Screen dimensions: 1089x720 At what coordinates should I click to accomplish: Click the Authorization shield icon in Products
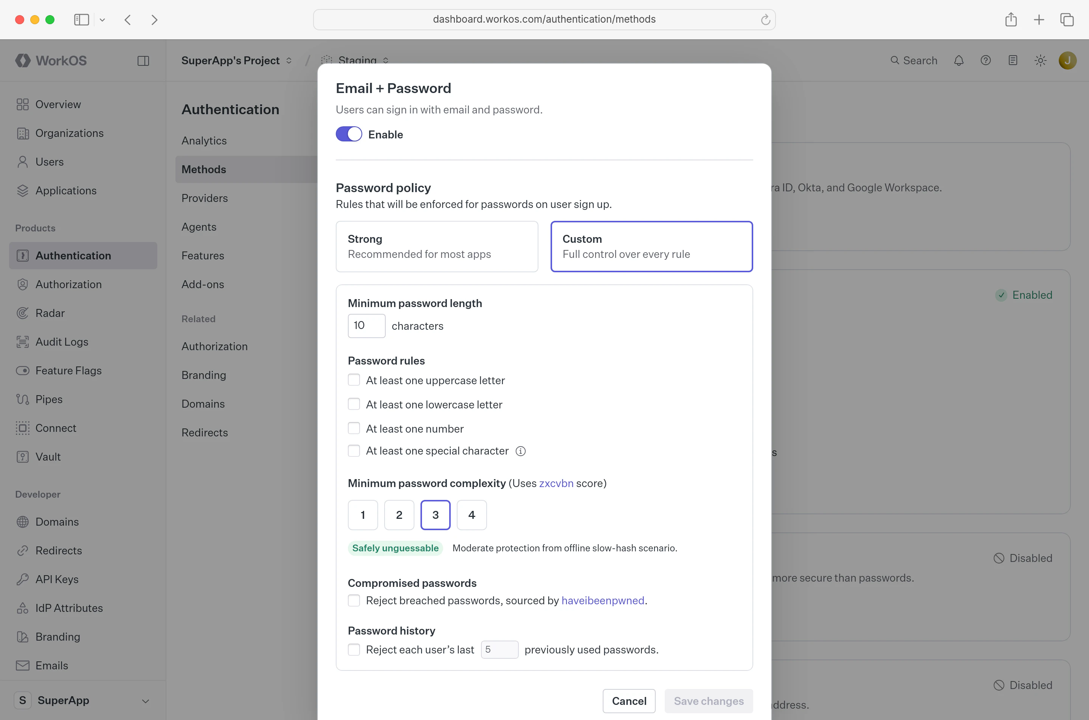tap(22, 284)
